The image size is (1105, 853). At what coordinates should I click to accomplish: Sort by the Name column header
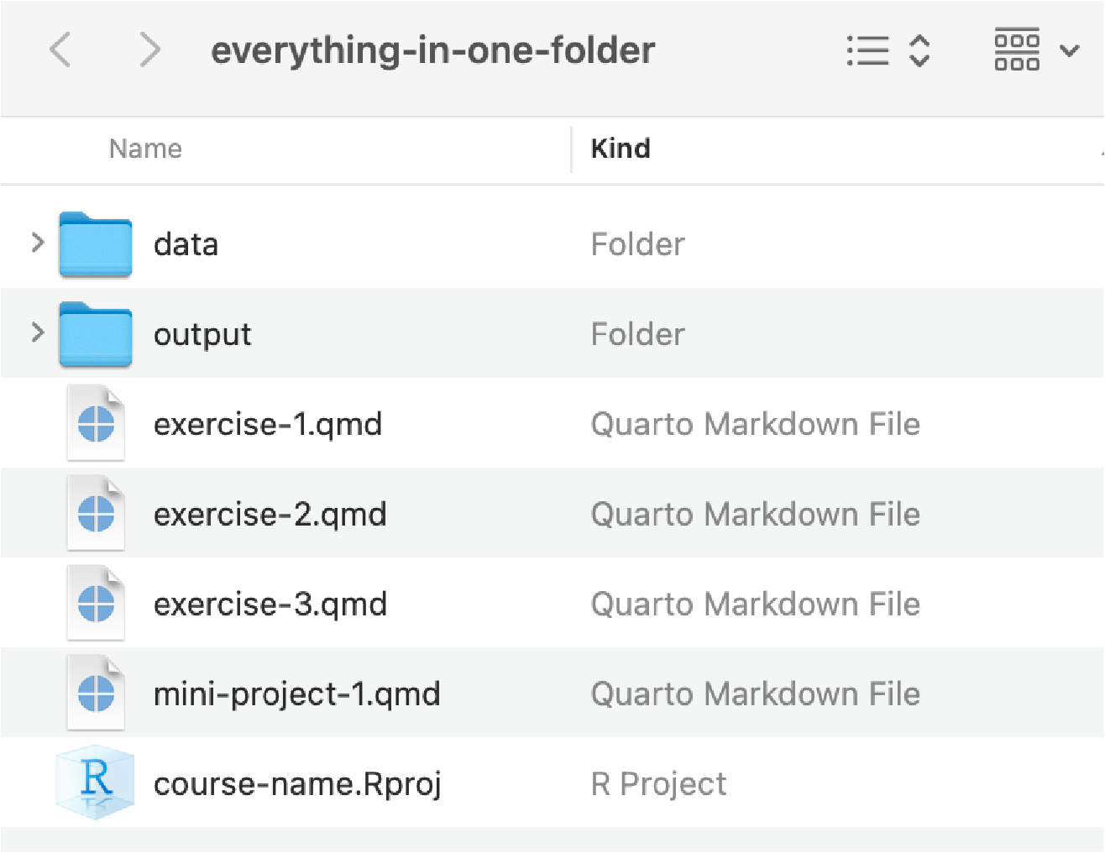pyautogui.click(x=145, y=149)
